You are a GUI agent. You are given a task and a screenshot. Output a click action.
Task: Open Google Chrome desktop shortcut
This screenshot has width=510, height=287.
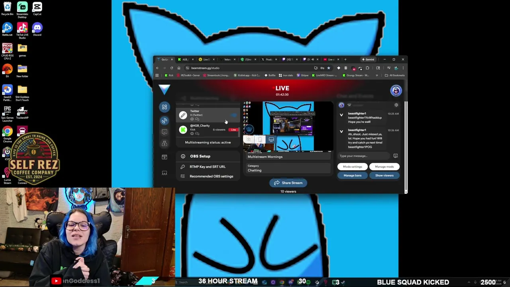(x=7, y=135)
